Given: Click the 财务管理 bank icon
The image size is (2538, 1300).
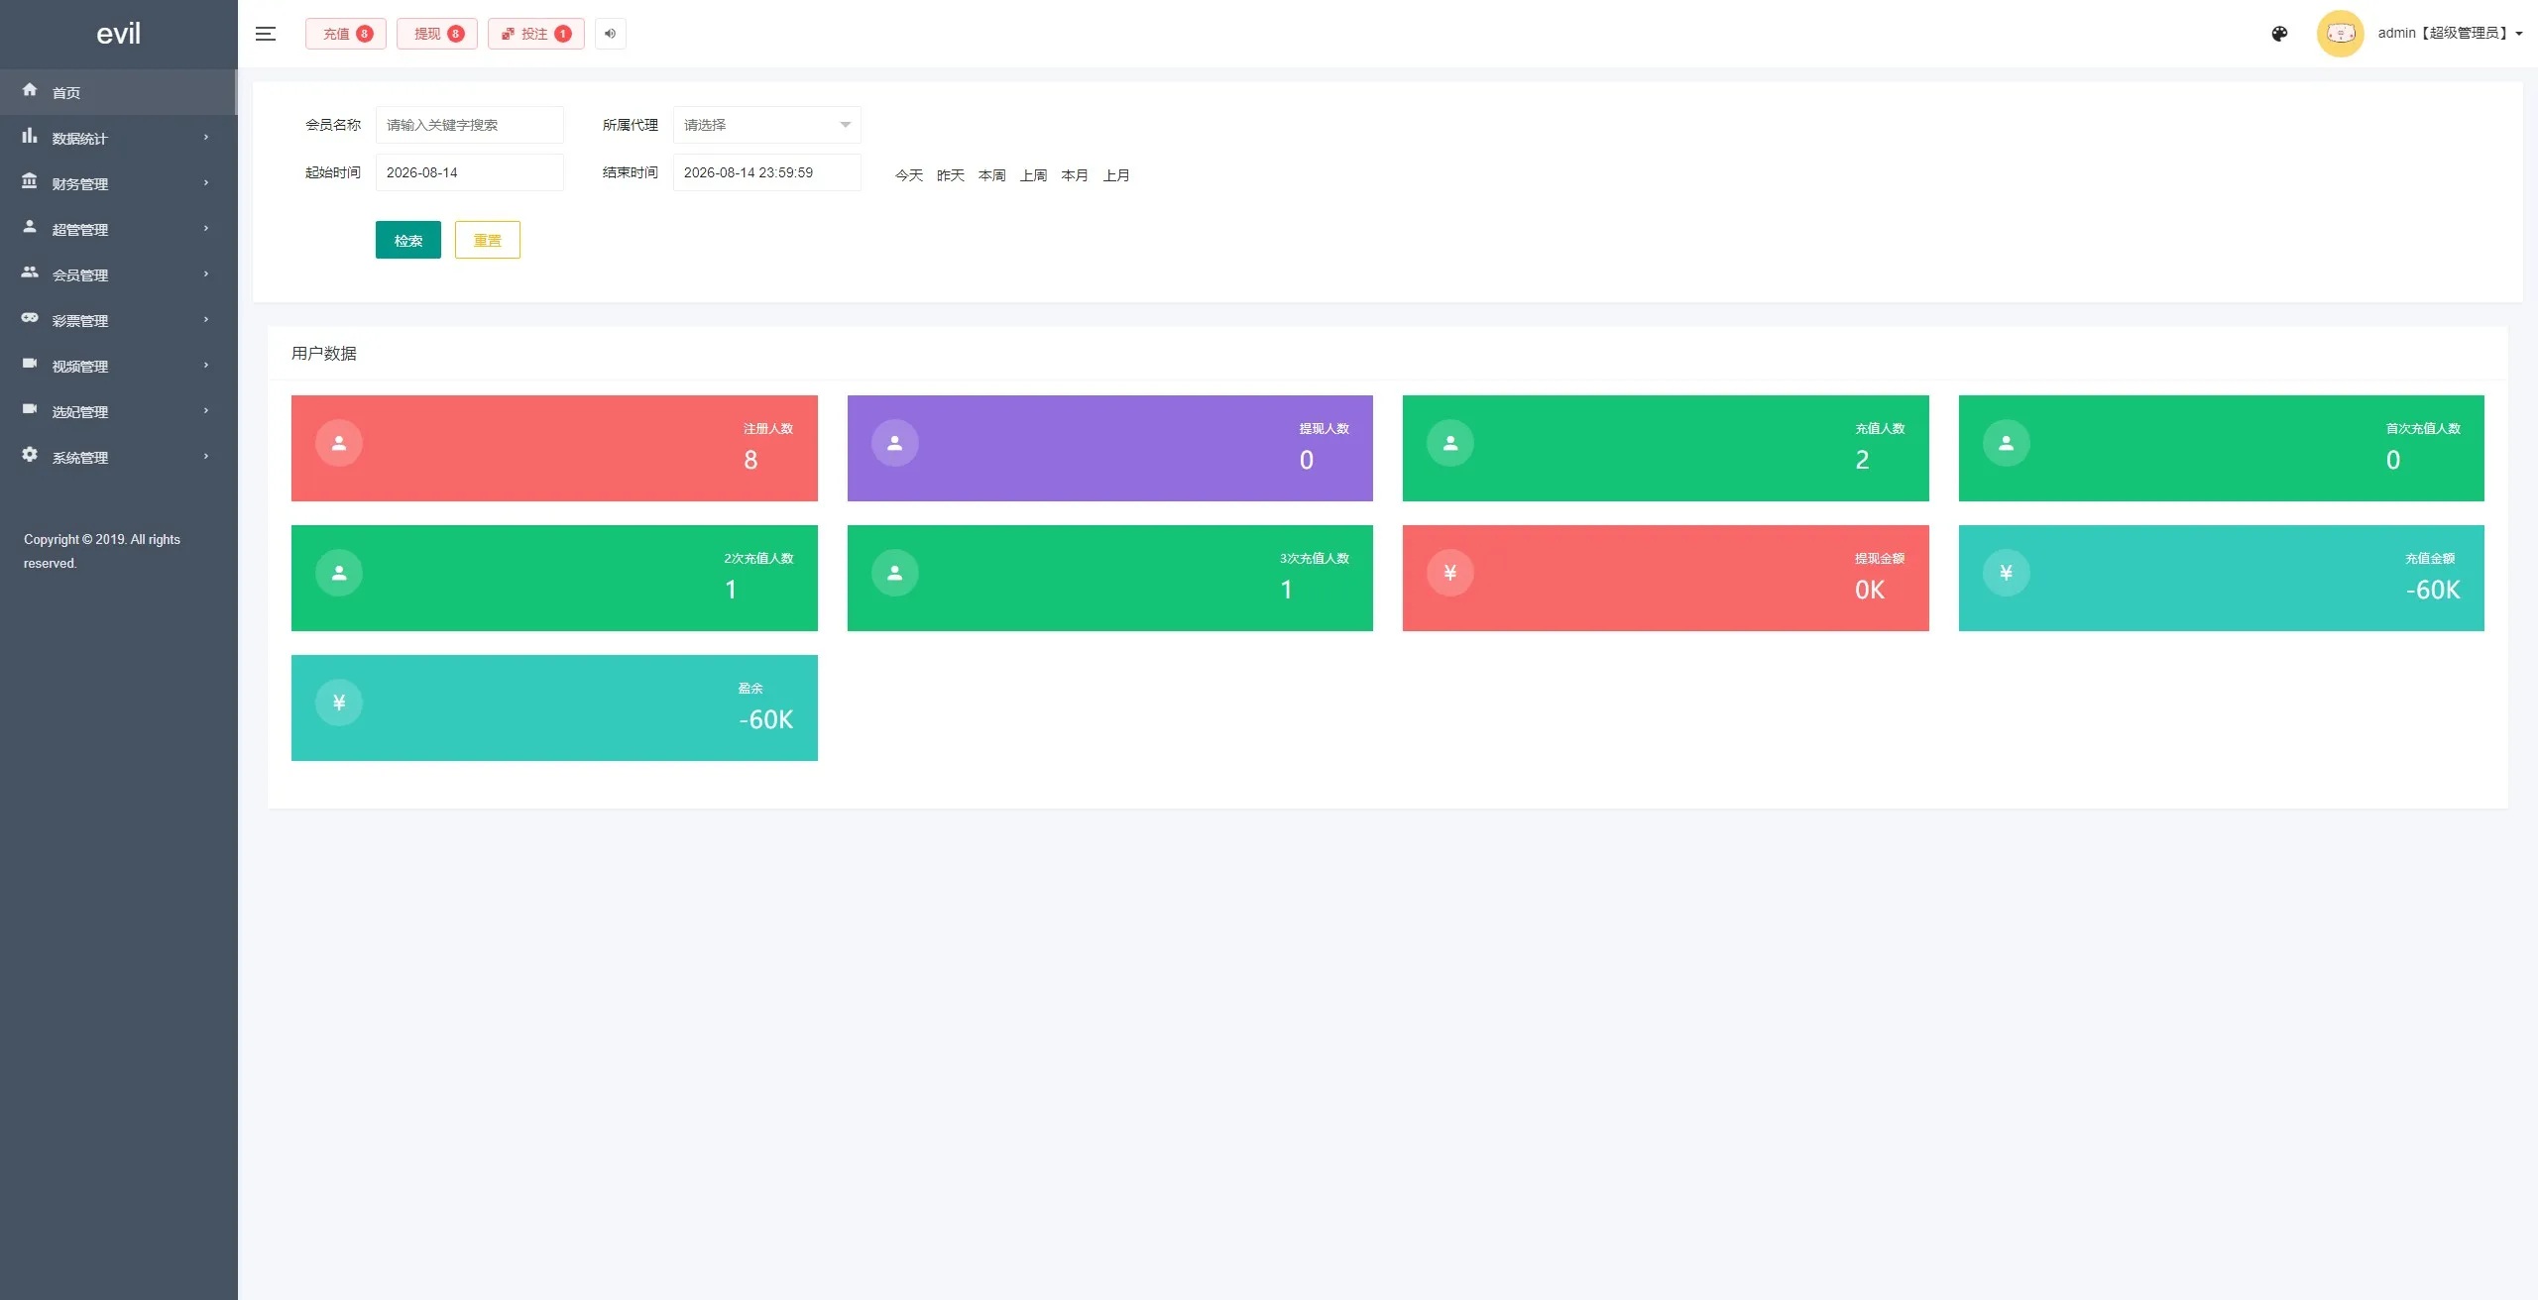Looking at the screenshot, I should [x=30, y=181].
